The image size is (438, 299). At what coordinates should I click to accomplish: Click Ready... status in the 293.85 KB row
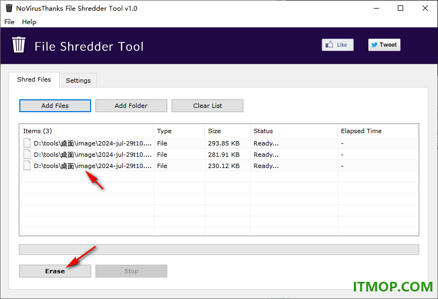click(x=266, y=143)
